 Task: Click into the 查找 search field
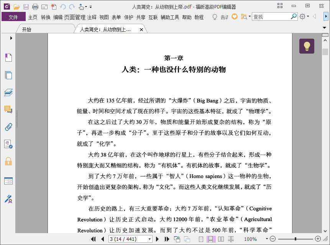tap(271, 16)
